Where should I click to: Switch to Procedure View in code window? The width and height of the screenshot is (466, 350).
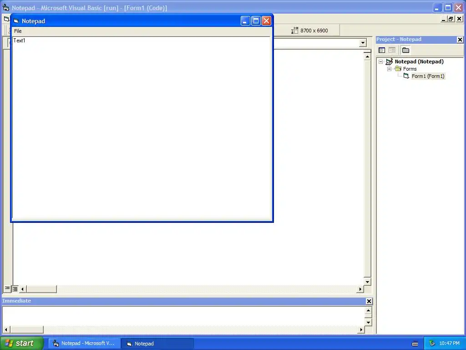point(7,288)
